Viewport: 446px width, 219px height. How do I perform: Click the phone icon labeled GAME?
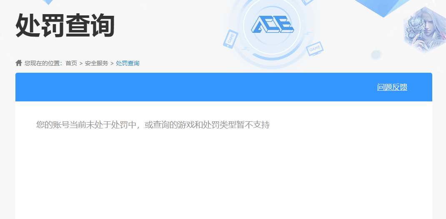(231, 39)
